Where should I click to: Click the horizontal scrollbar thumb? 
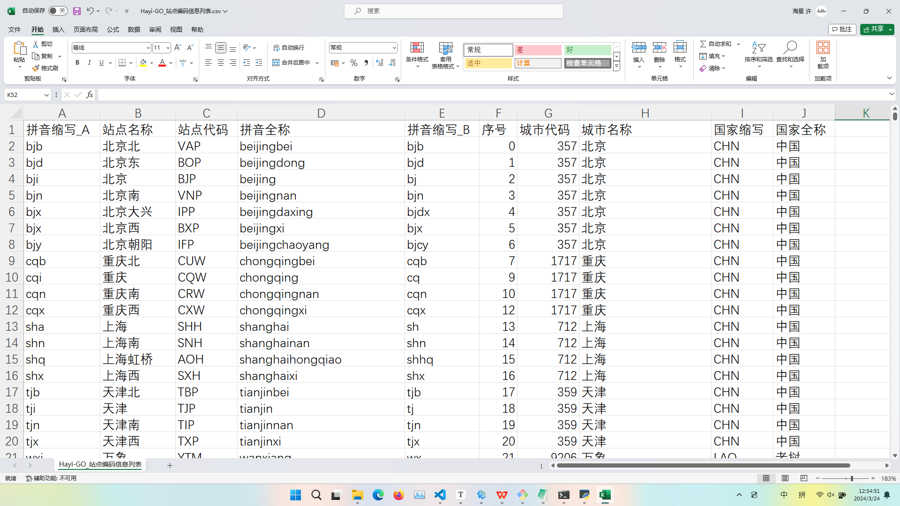point(704,466)
